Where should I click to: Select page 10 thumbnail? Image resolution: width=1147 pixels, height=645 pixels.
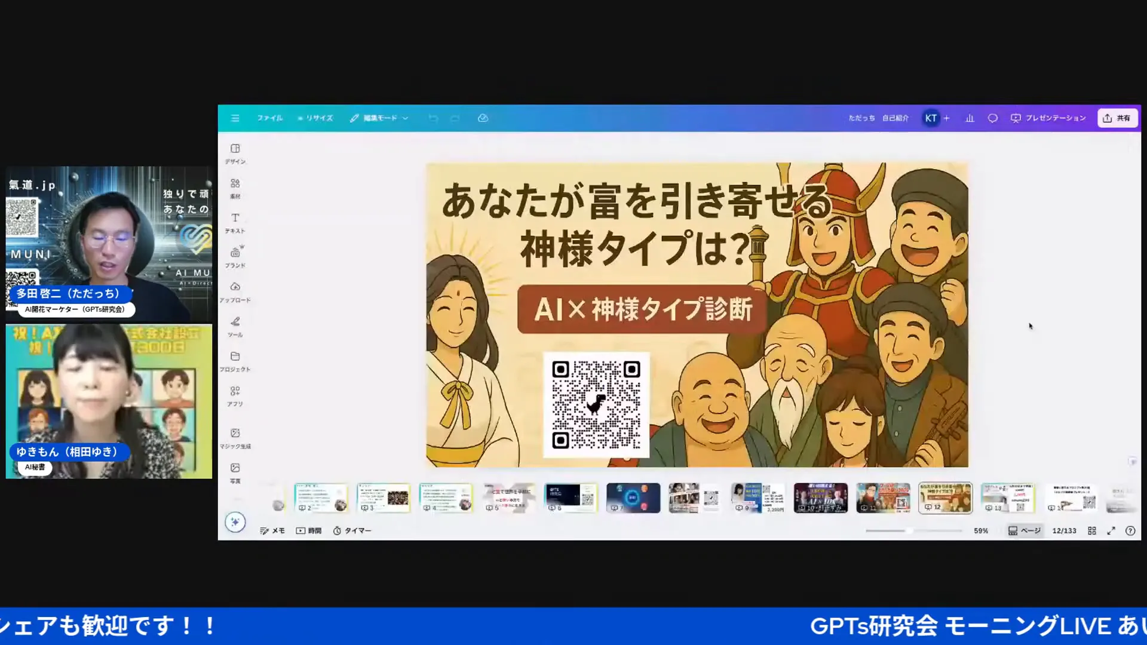click(821, 497)
